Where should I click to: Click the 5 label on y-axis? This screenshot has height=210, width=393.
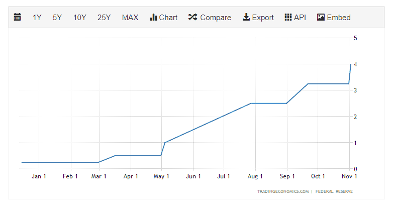click(355, 38)
